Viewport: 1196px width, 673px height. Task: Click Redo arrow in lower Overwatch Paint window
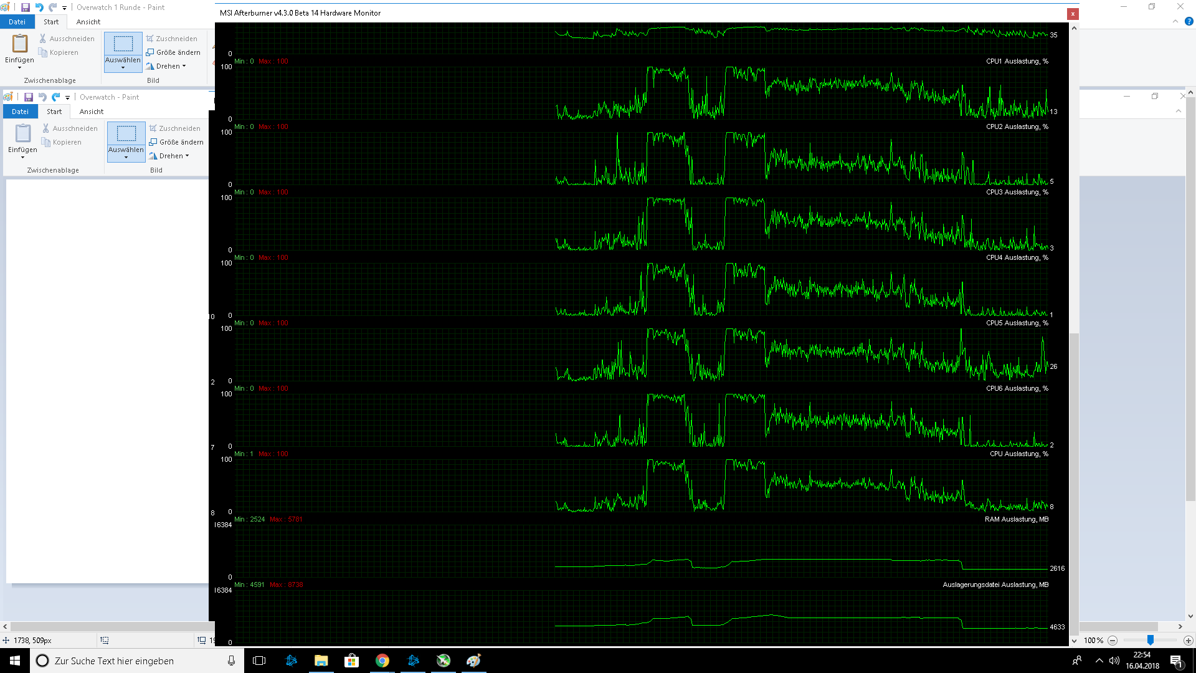click(56, 97)
